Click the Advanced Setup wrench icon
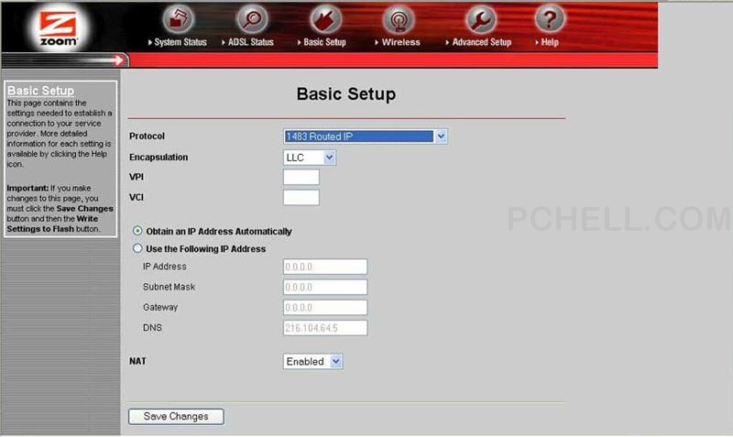This screenshot has width=733, height=437. [480, 18]
